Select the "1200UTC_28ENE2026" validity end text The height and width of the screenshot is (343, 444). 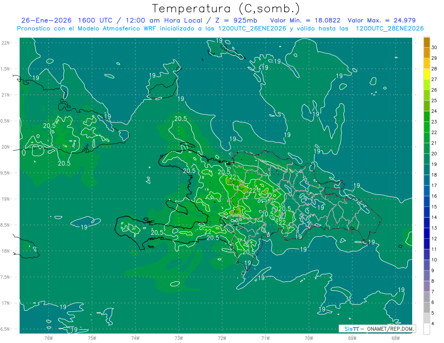point(390,28)
